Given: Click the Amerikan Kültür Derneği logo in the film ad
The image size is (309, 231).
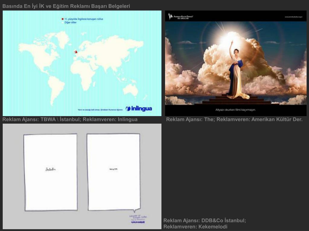Looking at the screenshot, I should point(181,17).
